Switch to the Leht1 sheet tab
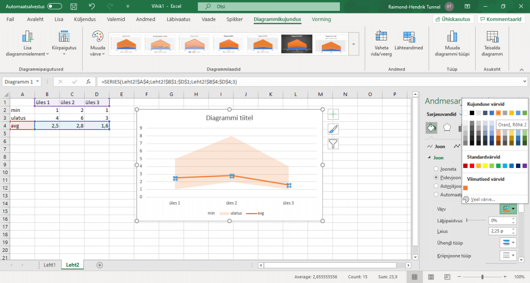 pos(50,264)
